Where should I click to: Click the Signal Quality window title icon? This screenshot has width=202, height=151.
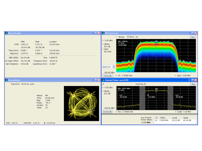pyautogui.click(x=6, y=33)
